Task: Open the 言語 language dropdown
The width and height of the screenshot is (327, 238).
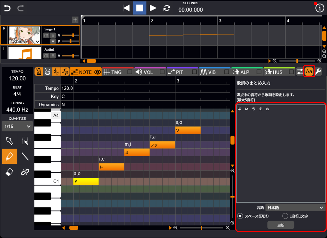Action: 295,208
